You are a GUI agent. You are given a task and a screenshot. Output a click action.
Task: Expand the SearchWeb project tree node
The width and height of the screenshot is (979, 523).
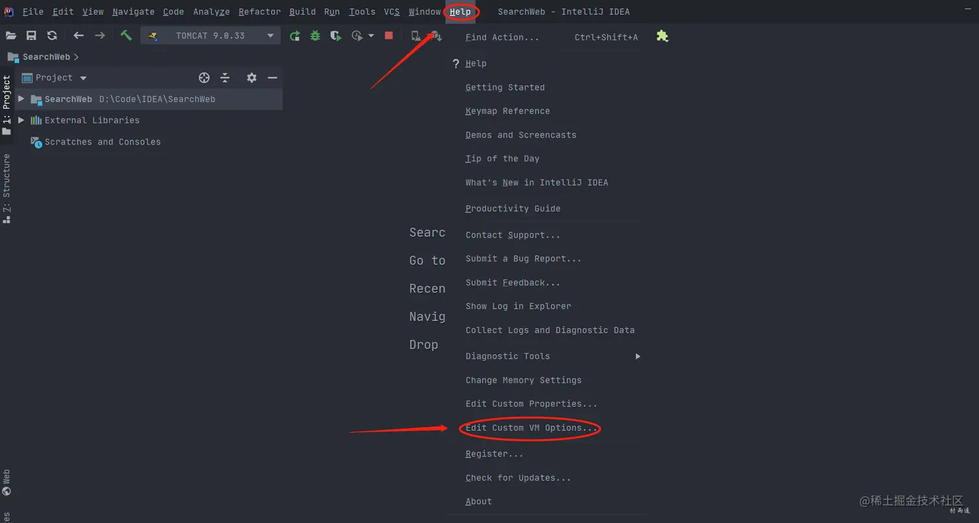21,99
